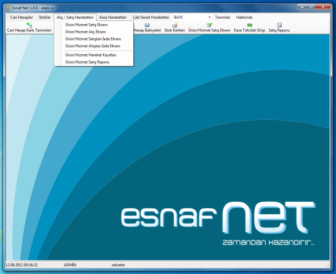Close the Esnaf Net window
This screenshot has height=274, width=336.
[x=323, y=7]
